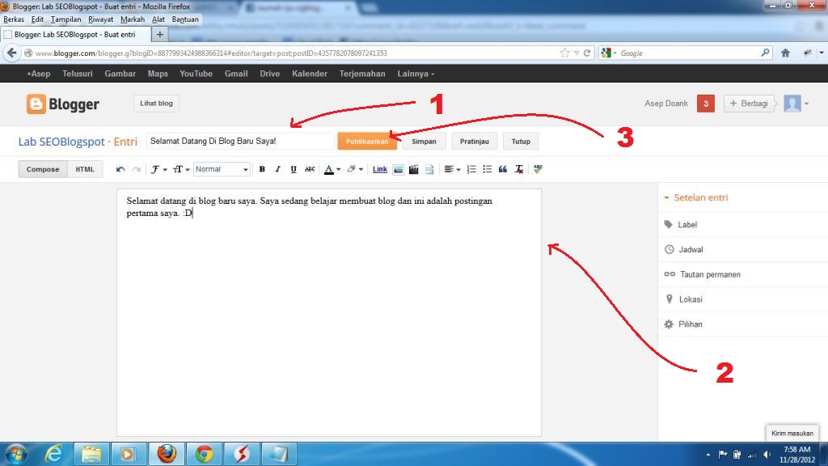Open the Firefox Markah bookmarks menu
The width and height of the screenshot is (828, 466).
point(133,19)
